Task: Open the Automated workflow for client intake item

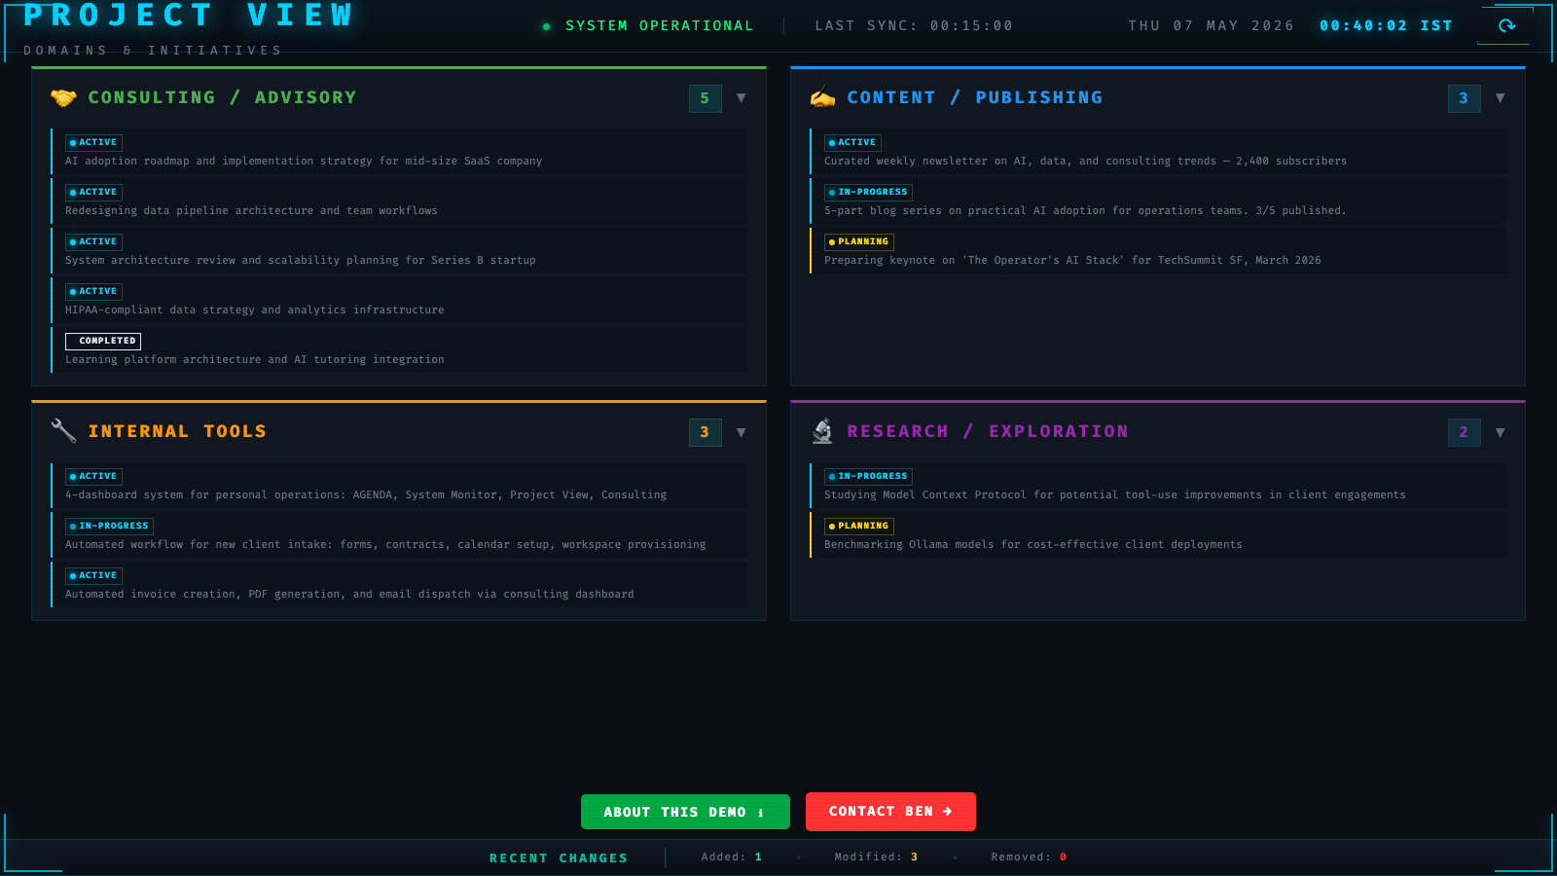Action: (399, 535)
